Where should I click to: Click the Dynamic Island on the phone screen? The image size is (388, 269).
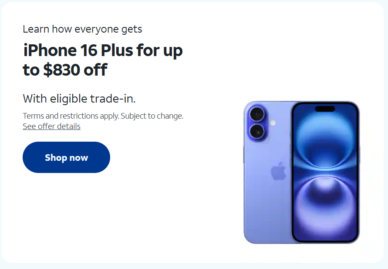[325, 109]
